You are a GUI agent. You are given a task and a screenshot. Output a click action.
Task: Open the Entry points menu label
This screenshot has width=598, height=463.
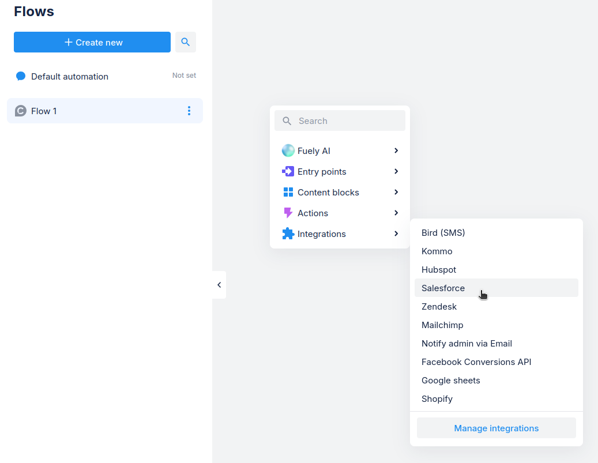(322, 172)
